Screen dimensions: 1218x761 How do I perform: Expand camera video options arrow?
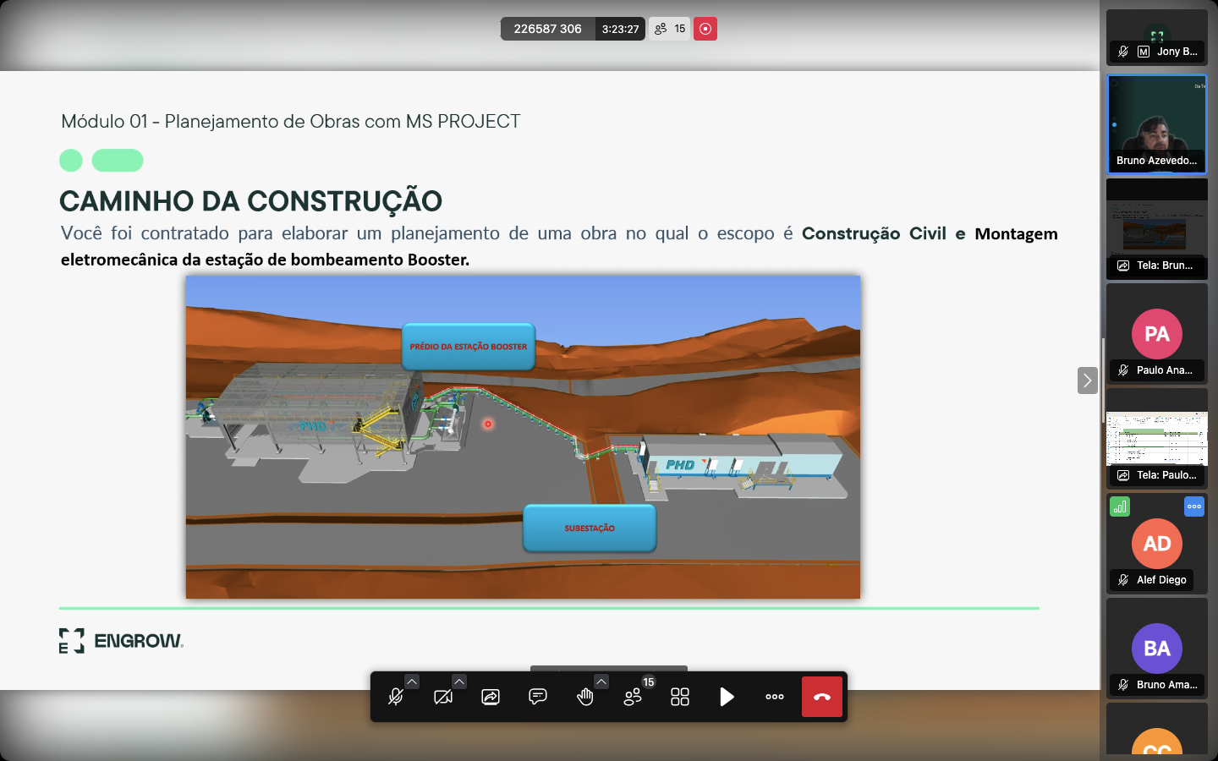point(459,682)
